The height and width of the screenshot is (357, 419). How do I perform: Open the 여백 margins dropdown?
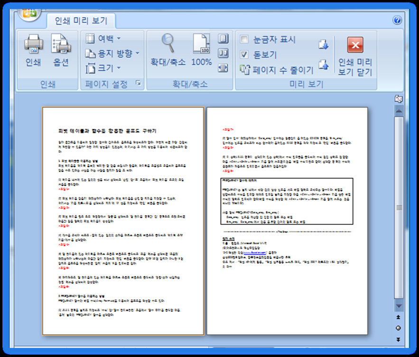click(x=103, y=39)
